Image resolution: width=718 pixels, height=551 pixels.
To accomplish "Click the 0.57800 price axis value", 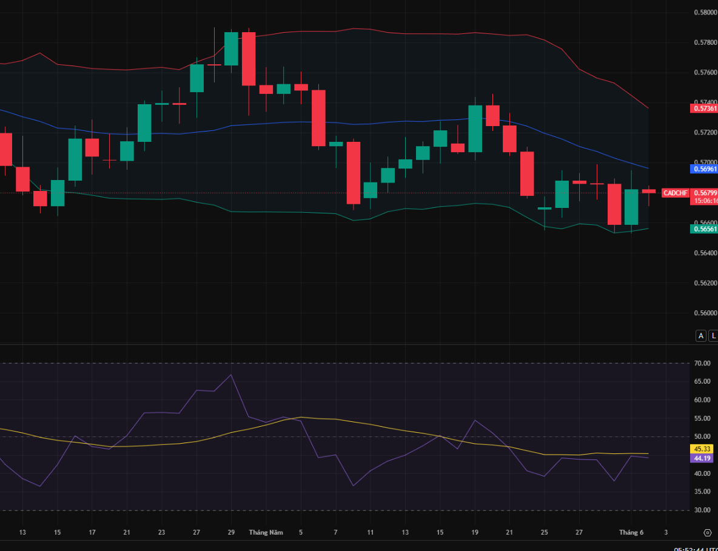I will point(705,42).
